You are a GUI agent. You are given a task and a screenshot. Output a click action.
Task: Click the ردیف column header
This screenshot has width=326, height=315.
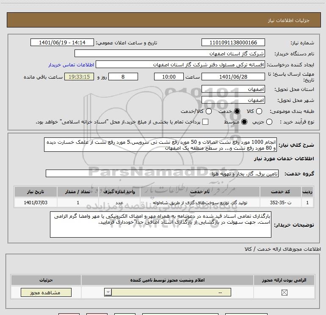(x=307, y=192)
